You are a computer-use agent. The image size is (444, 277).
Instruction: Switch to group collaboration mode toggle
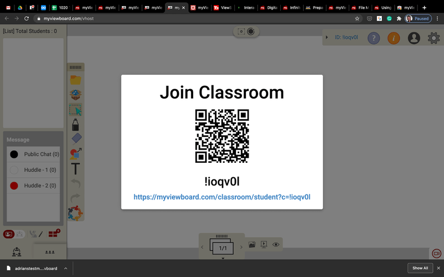tap(19, 234)
